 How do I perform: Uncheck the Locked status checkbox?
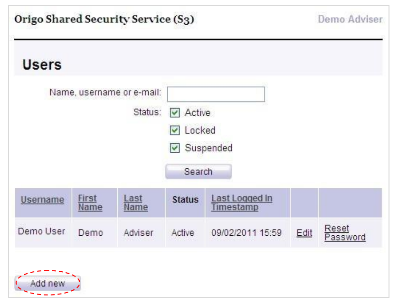(175, 130)
